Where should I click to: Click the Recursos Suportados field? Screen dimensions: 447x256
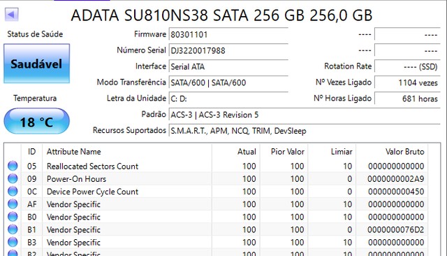click(305, 131)
